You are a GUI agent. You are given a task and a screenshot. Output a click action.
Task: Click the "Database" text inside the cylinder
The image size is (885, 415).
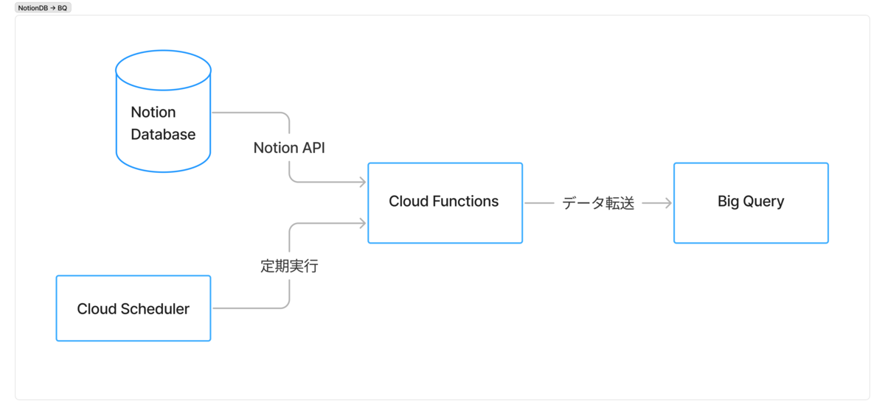[163, 135]
